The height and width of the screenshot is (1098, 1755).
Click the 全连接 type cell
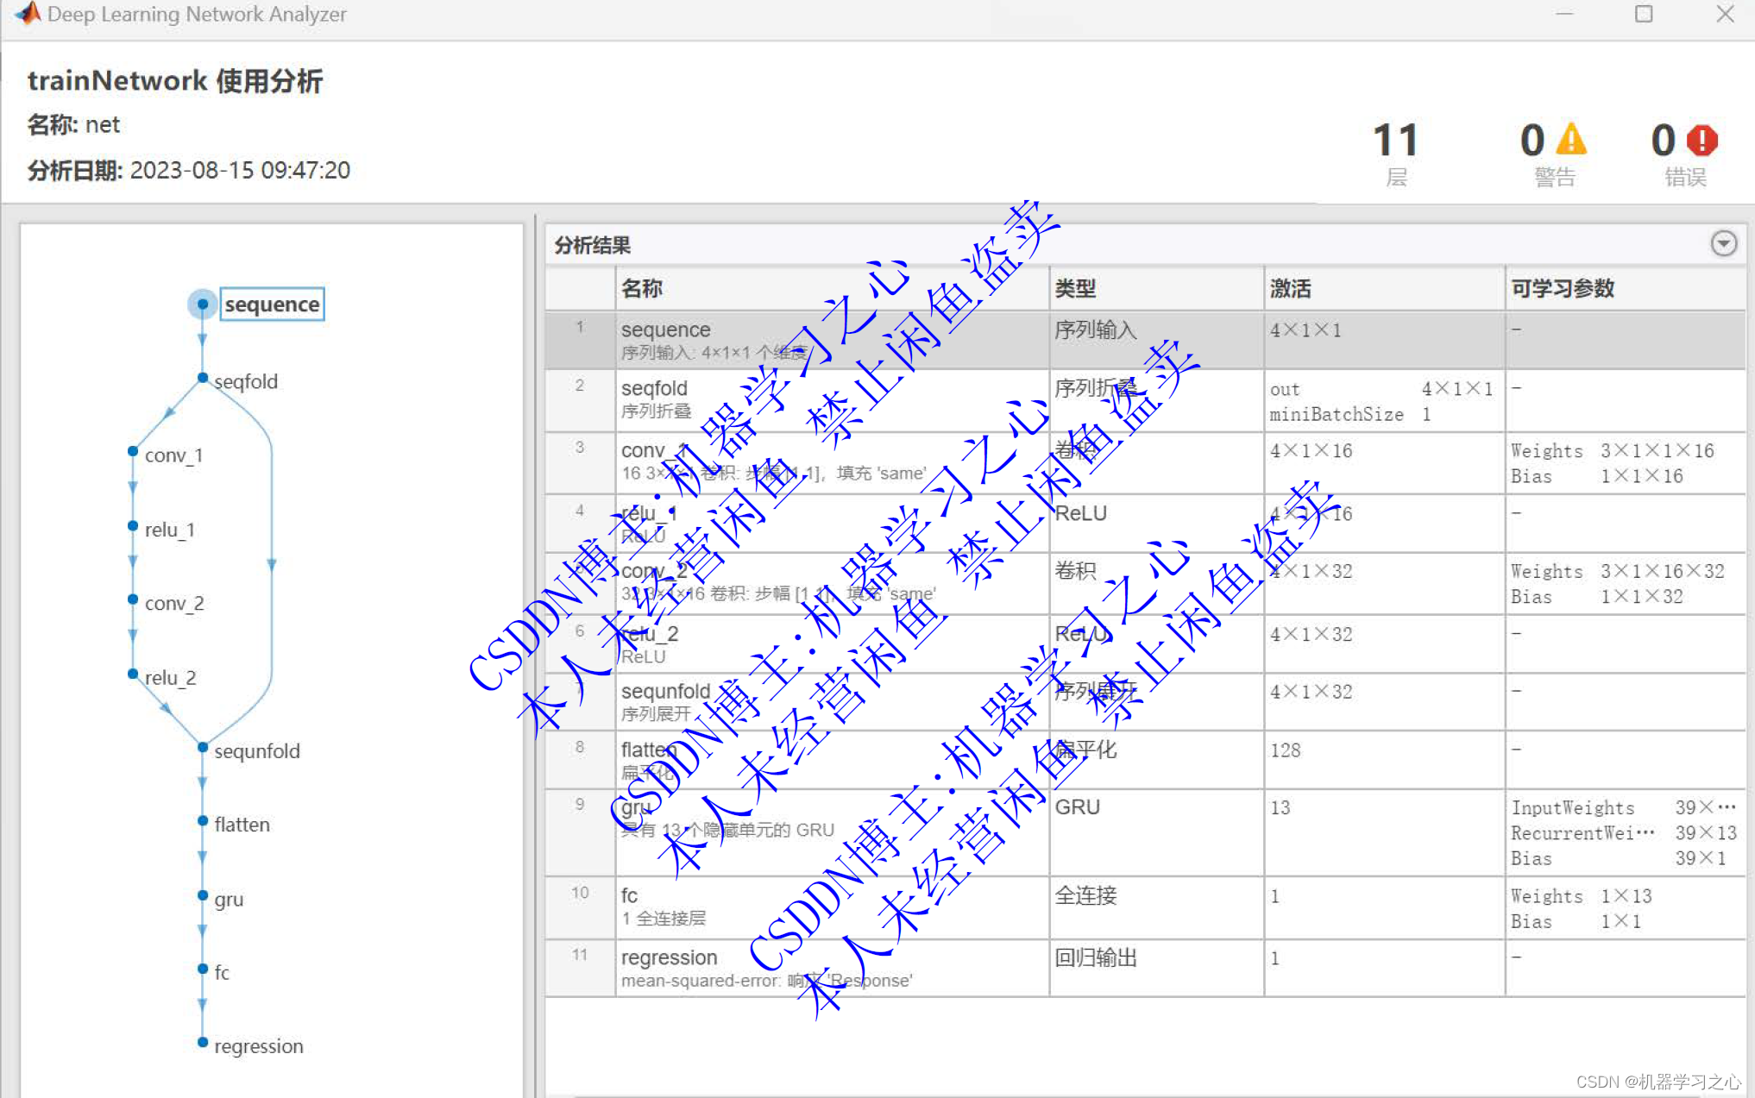coord(1156,907)
